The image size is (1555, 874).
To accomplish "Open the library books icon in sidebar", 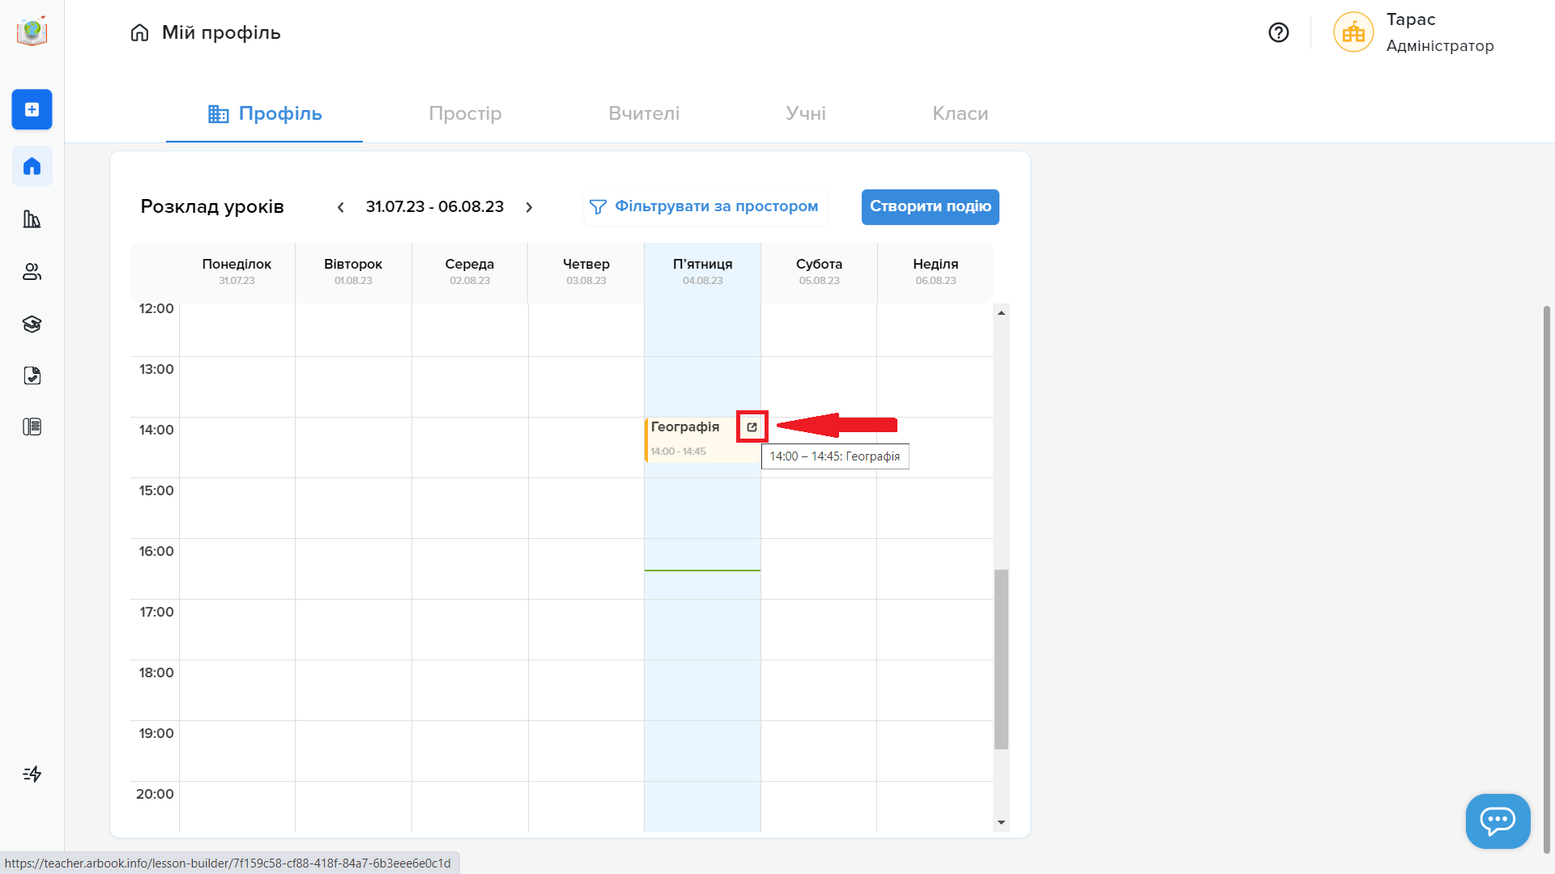I will [x=32, y=218].
